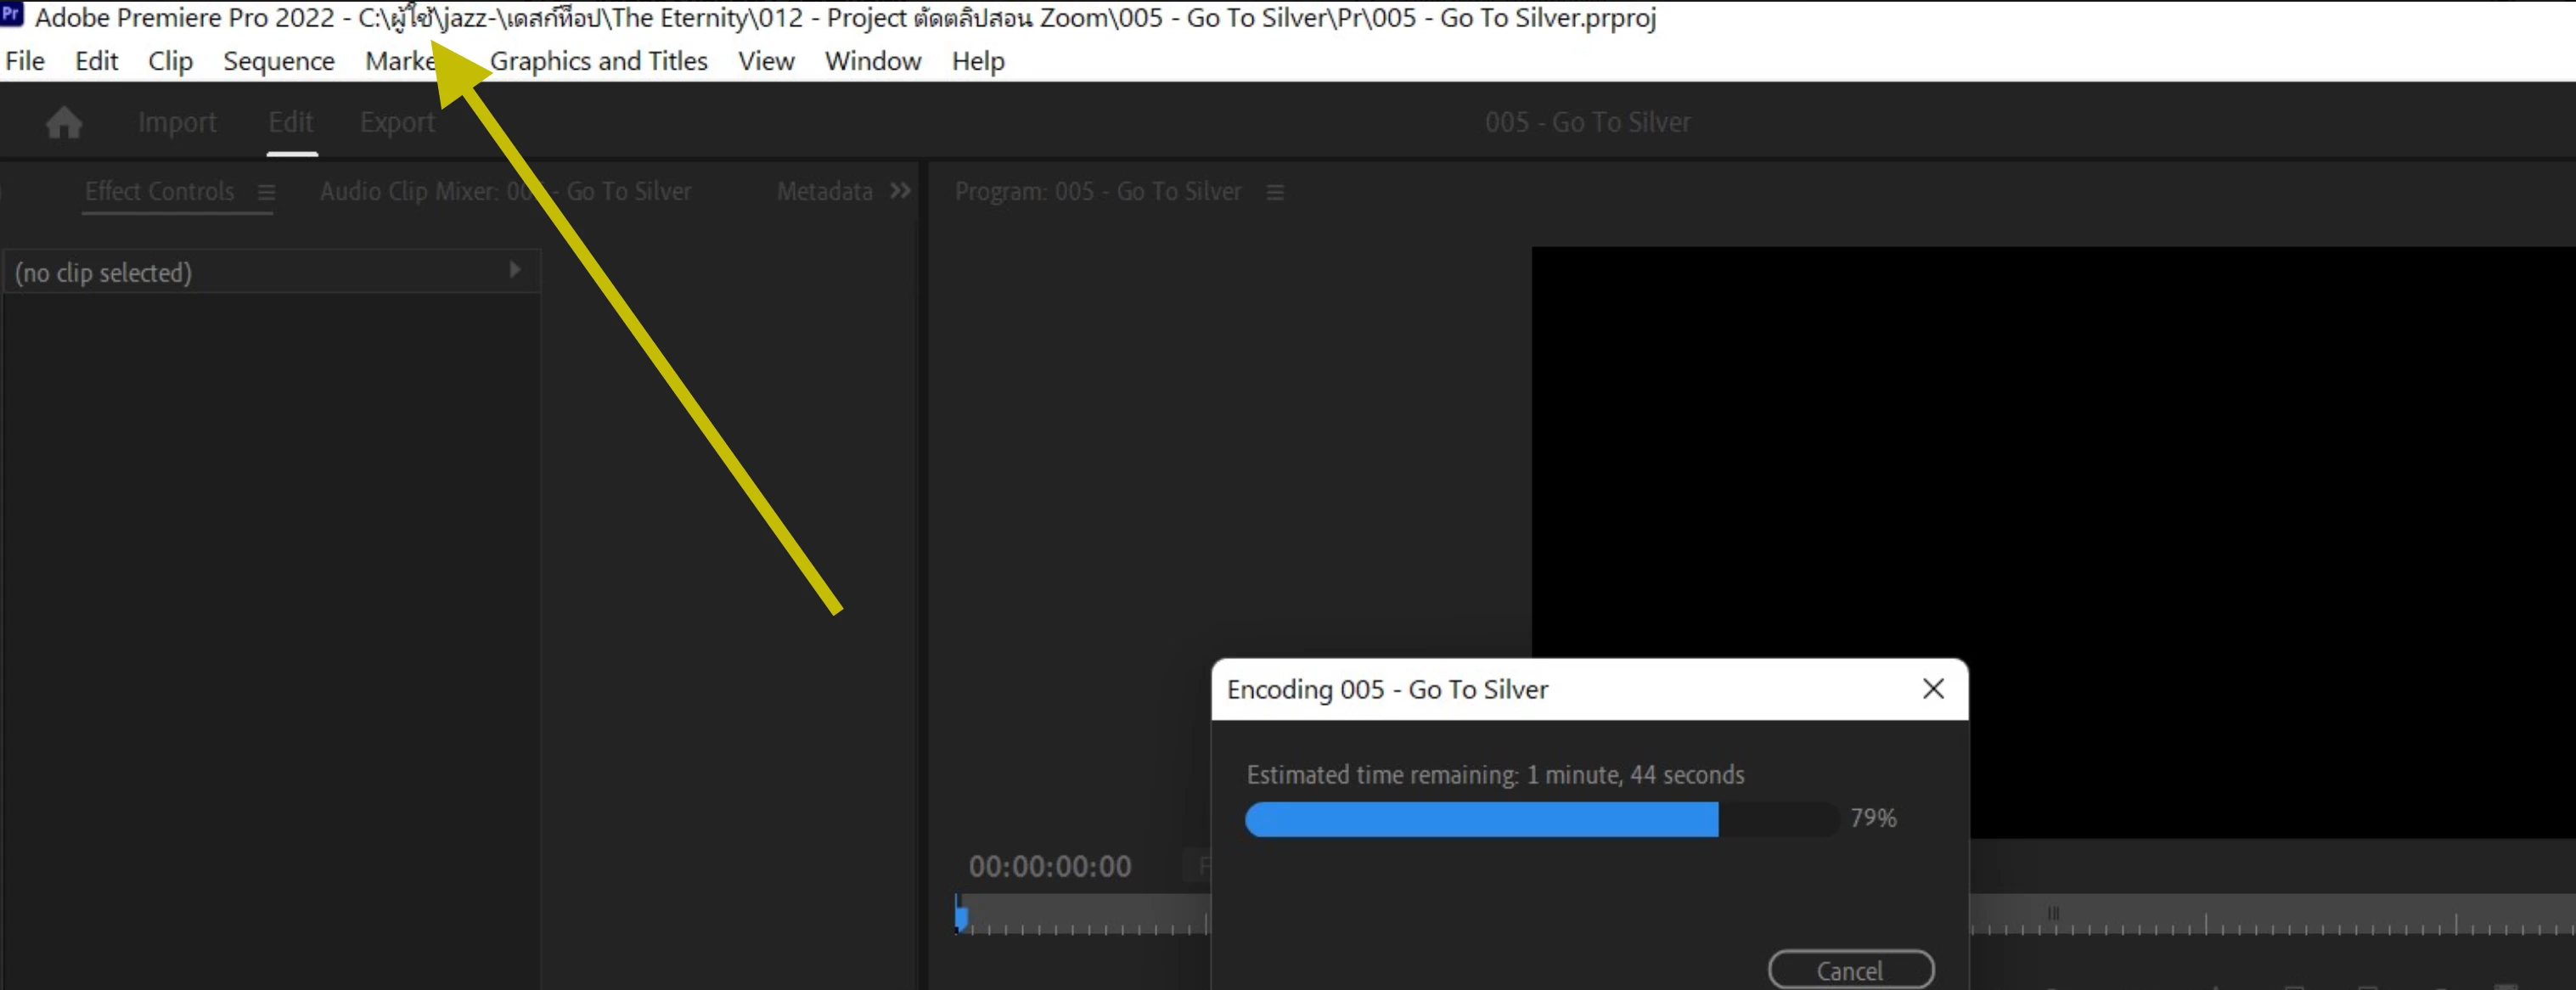This screenshot has width=2576, height=990.
Task: Open the File menu
Action: 25,61
